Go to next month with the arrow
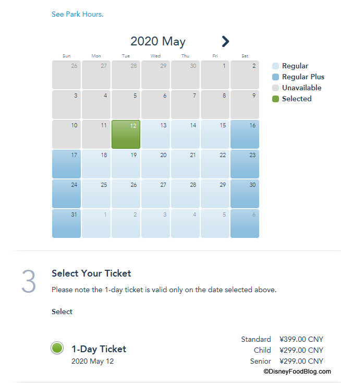Image resolution: width=341 pixels, height=383 pixels. pyautogui.click(x=225, y=41)
